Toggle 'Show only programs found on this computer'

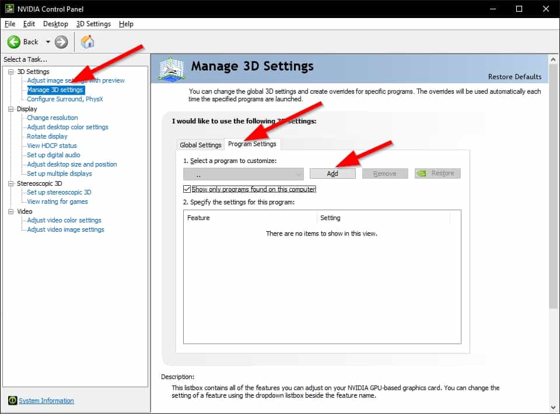(x=187, y=189)
